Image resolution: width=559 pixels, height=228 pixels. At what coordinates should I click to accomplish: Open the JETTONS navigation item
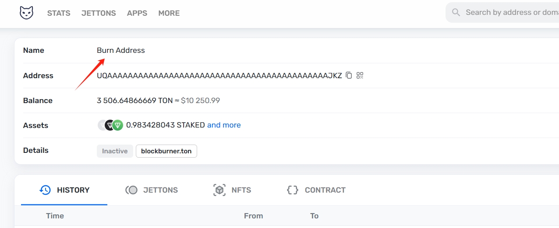pyautogui.click(x=99, y=13)
